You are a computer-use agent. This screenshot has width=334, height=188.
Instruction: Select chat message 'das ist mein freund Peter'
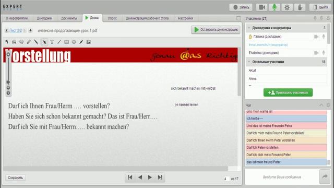(x=286, y=162)
